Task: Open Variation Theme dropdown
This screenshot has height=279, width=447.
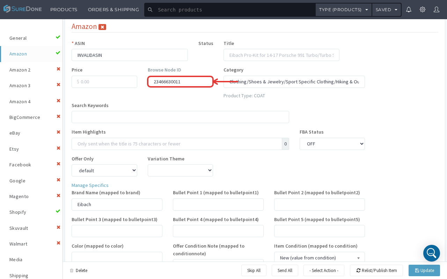Action: click(180, 171)
